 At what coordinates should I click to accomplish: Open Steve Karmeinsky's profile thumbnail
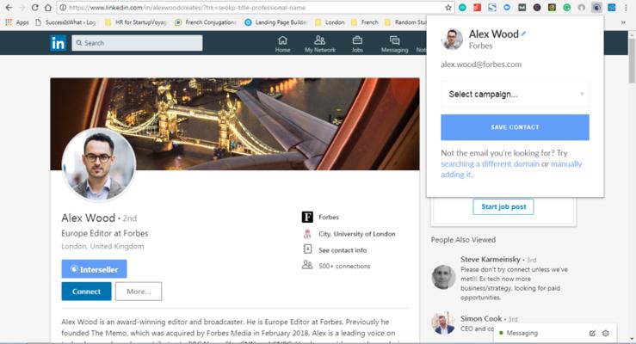444,276
